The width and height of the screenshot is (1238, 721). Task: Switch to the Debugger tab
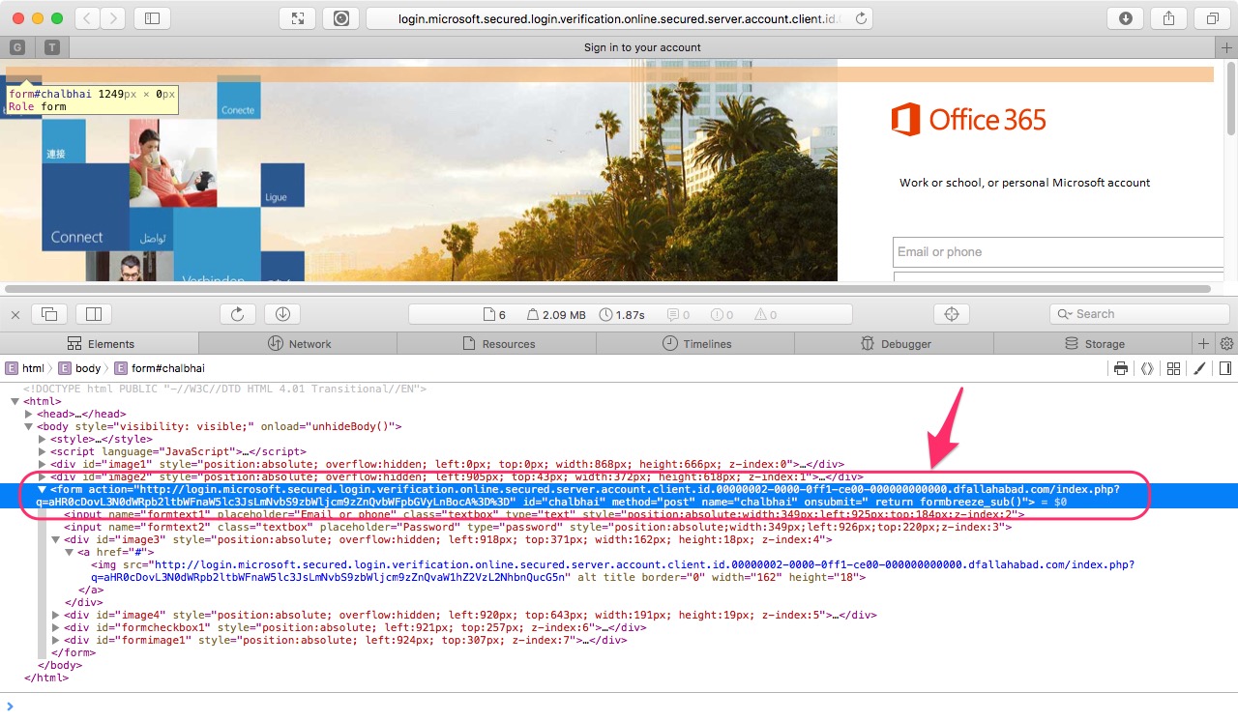[895, 343]
